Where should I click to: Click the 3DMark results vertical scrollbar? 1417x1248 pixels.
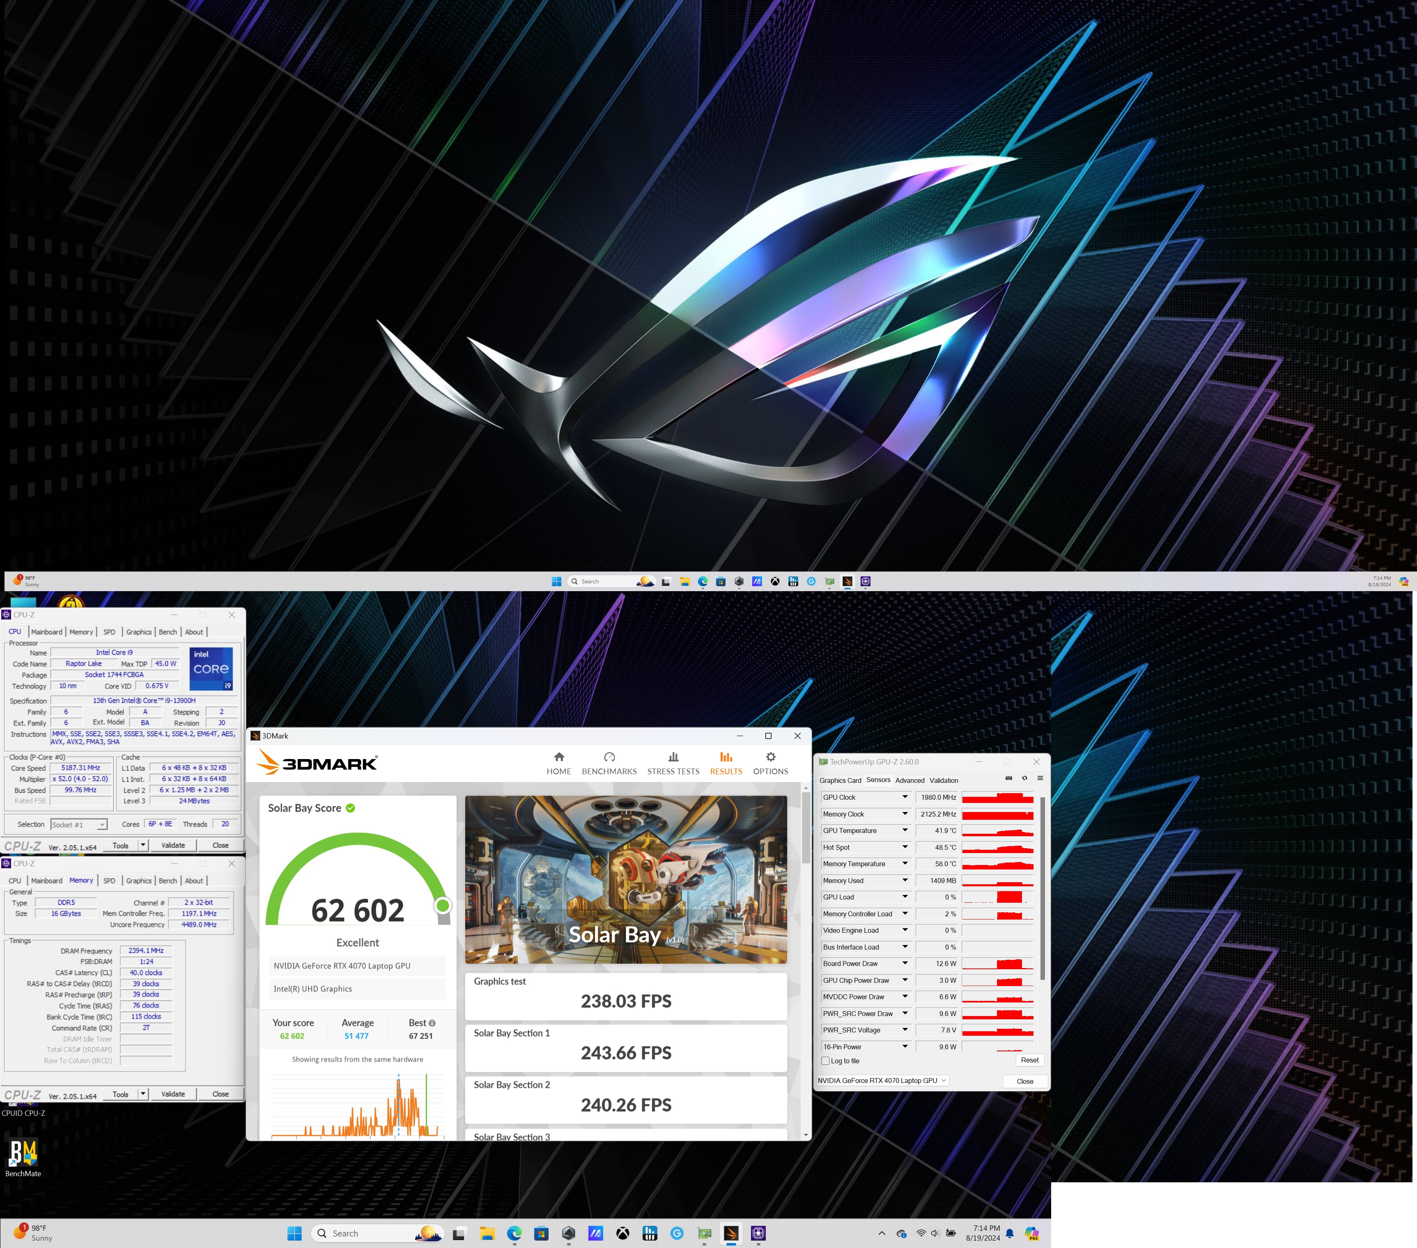point(806,828)
